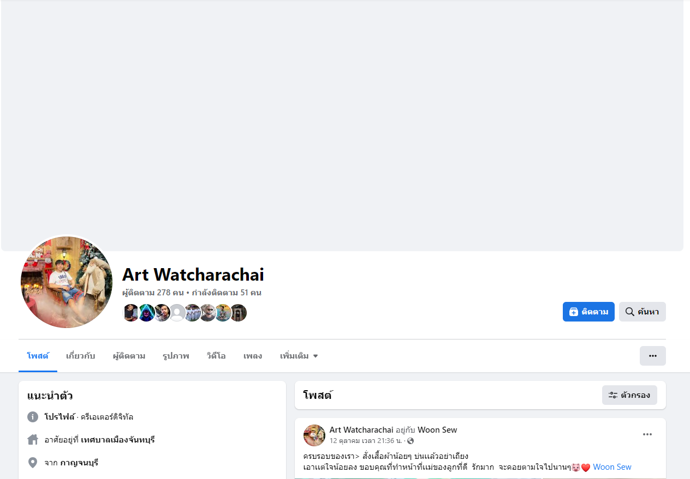Open the three-dot profile options menu
This screenshot has height=479, width=690.
click(x=652, y=356)
